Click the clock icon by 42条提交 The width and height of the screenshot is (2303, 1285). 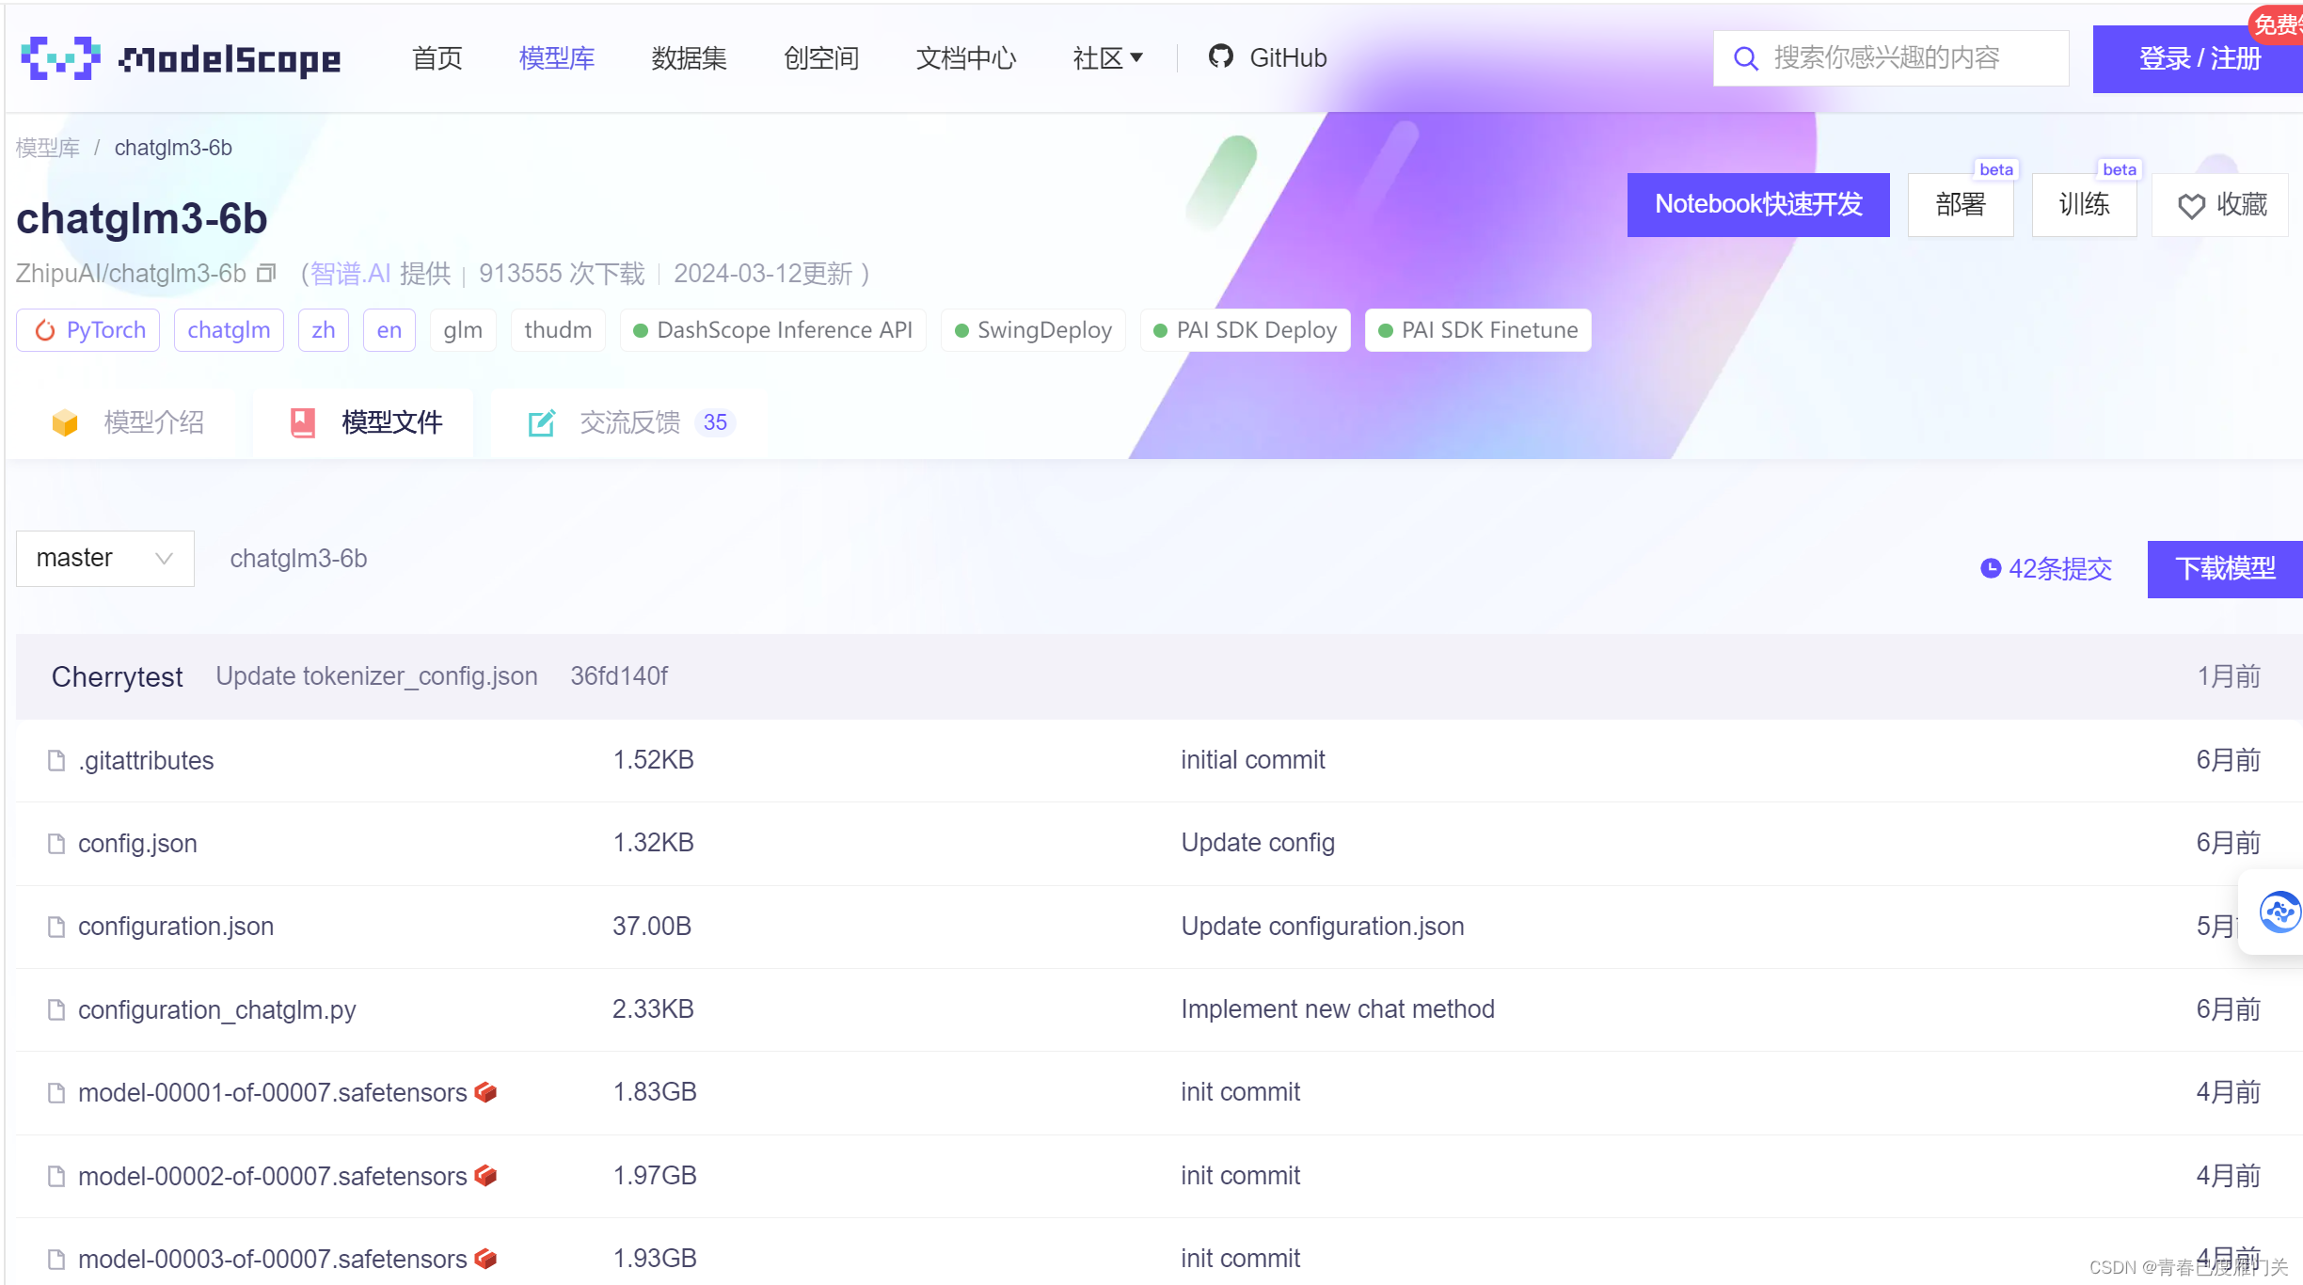[x=1990, y=568]
